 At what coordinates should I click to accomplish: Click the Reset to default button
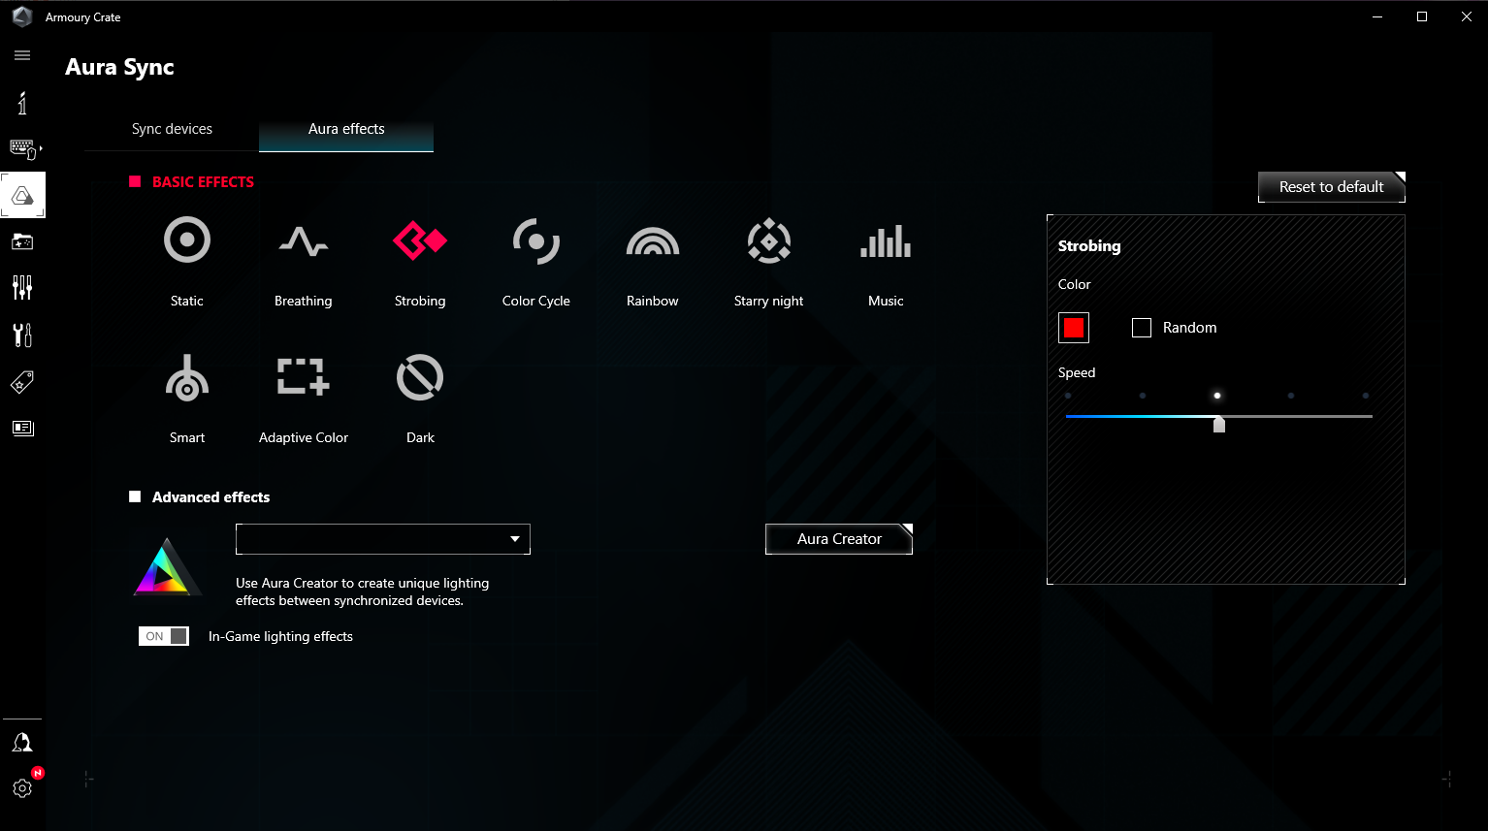(x=1330, y=186)
